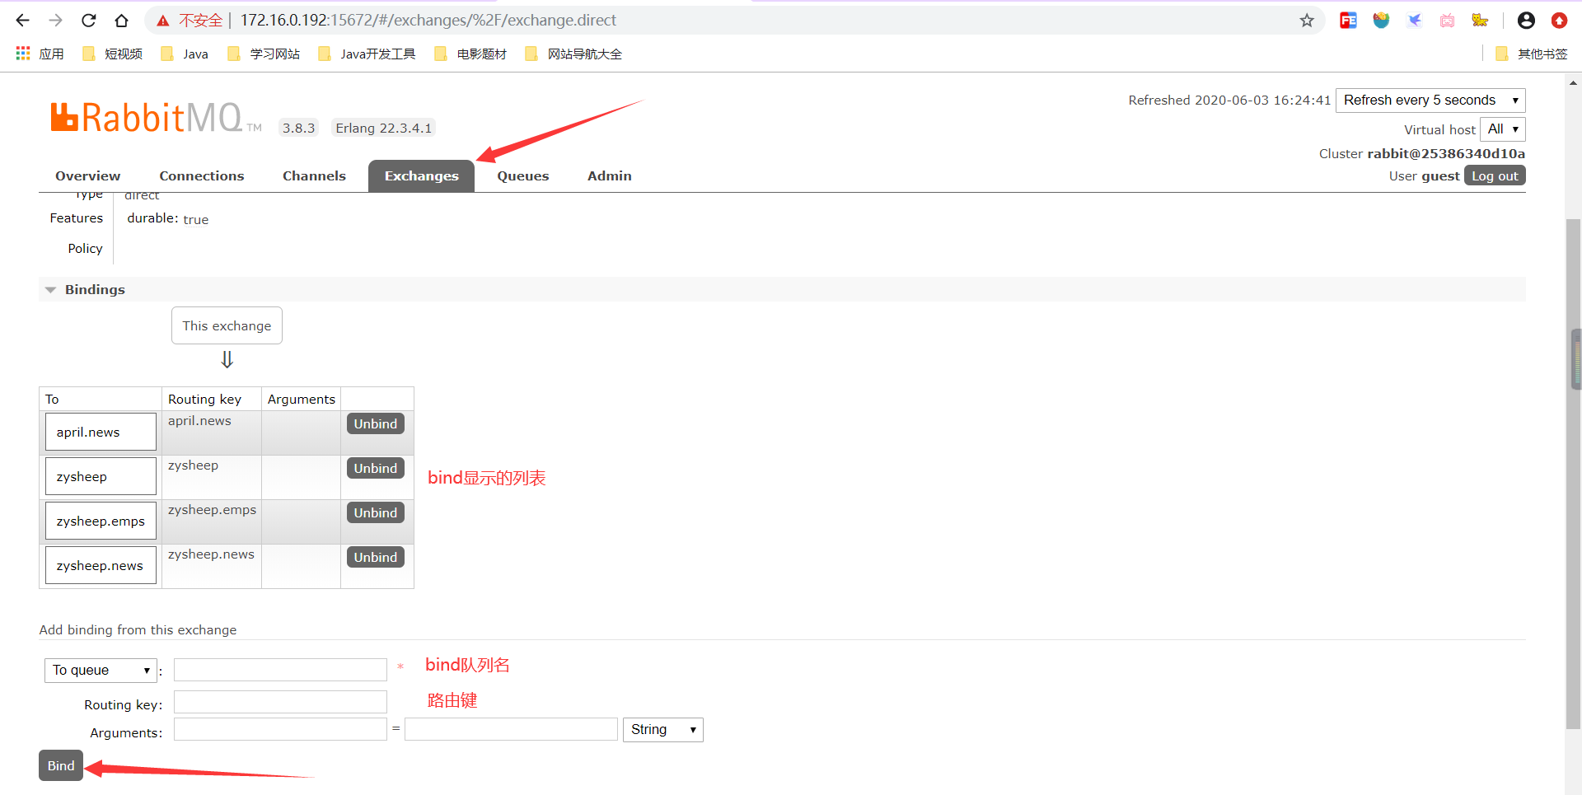This screenshot has height=795, width=1582.
Task: Focus the queue name input field
Action: coord(280,670)
